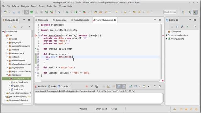201x113 pixels.
Task: Toggle the Java perspective button
Action: point(190,12)
